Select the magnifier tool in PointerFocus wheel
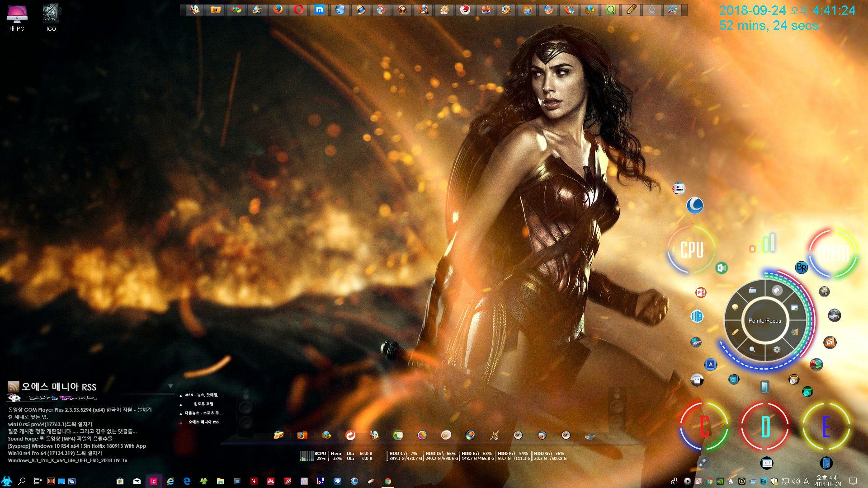The height and width of the screenshot is (488, 868). pyautogui.click(x=752, y=349)
